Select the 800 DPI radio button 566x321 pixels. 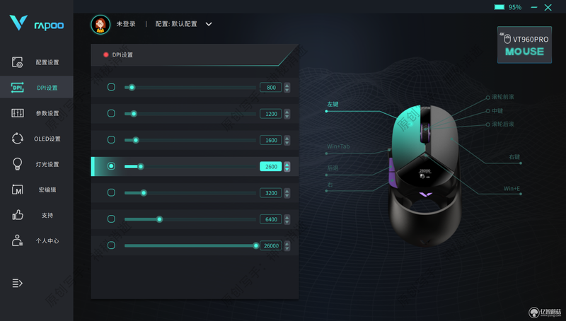[111, 87]
